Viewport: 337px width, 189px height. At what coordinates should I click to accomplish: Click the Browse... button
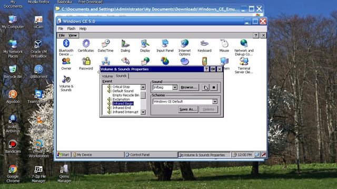(189, 88)
